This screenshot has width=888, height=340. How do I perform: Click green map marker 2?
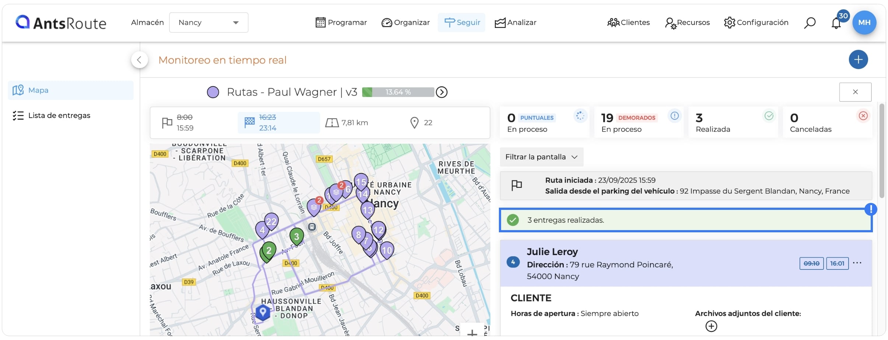269,250
